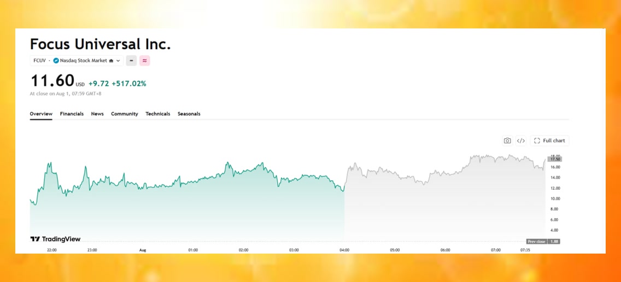Click the 07:00 time axis label
This screenshot has height=282, width=621.
tap(496, 250)
